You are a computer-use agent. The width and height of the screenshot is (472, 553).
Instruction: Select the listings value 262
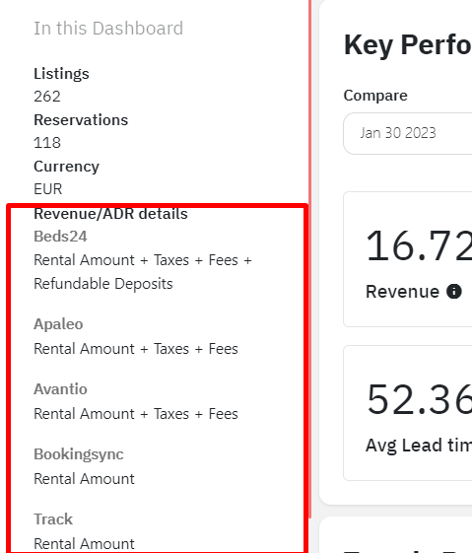click(x=47, y=97)
